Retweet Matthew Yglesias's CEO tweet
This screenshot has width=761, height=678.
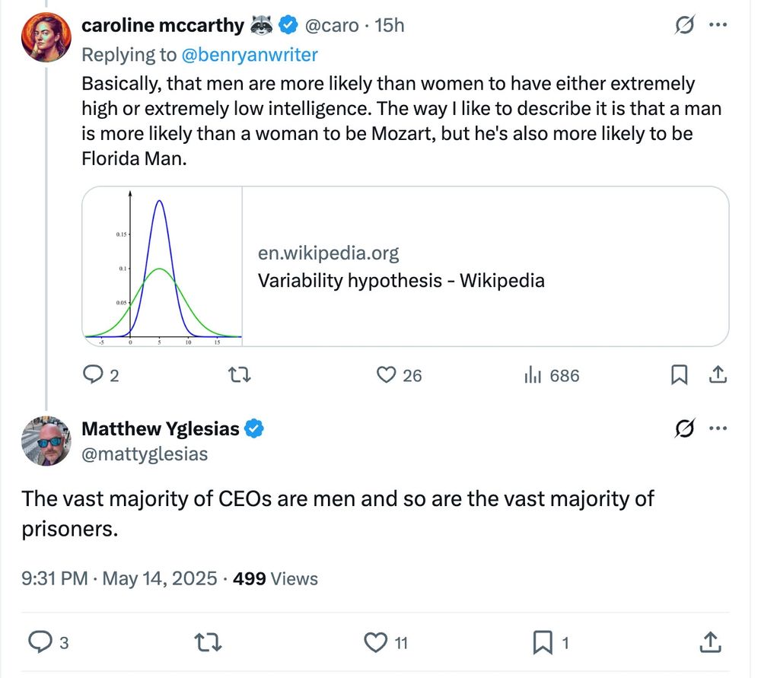[206, 642]
